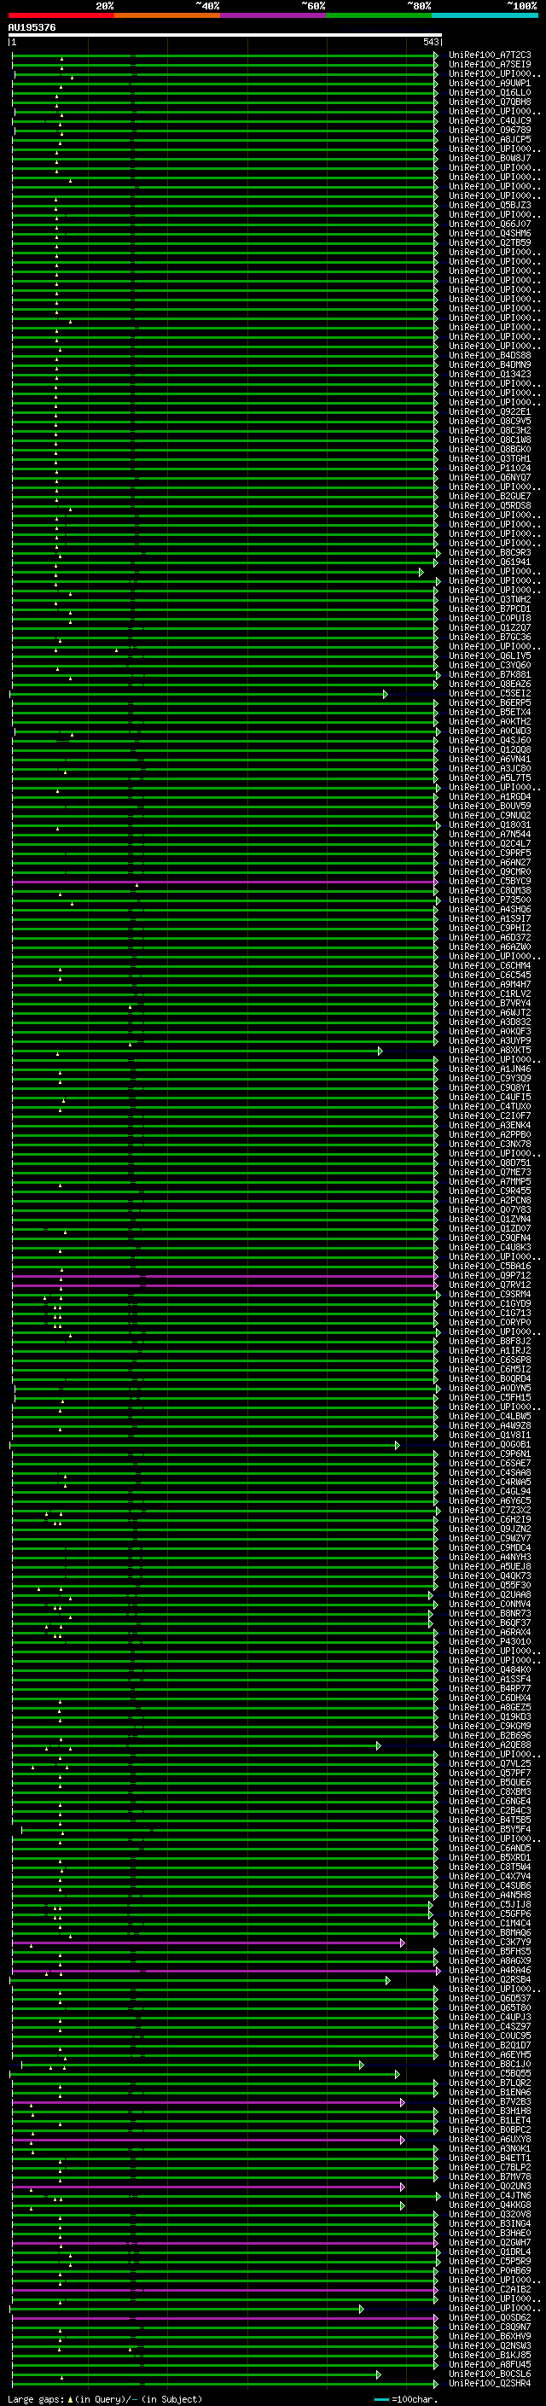Screen dimensions: 546x2406
Task: Select UniRef100_B4DS88 label
Action: point(490,355)
